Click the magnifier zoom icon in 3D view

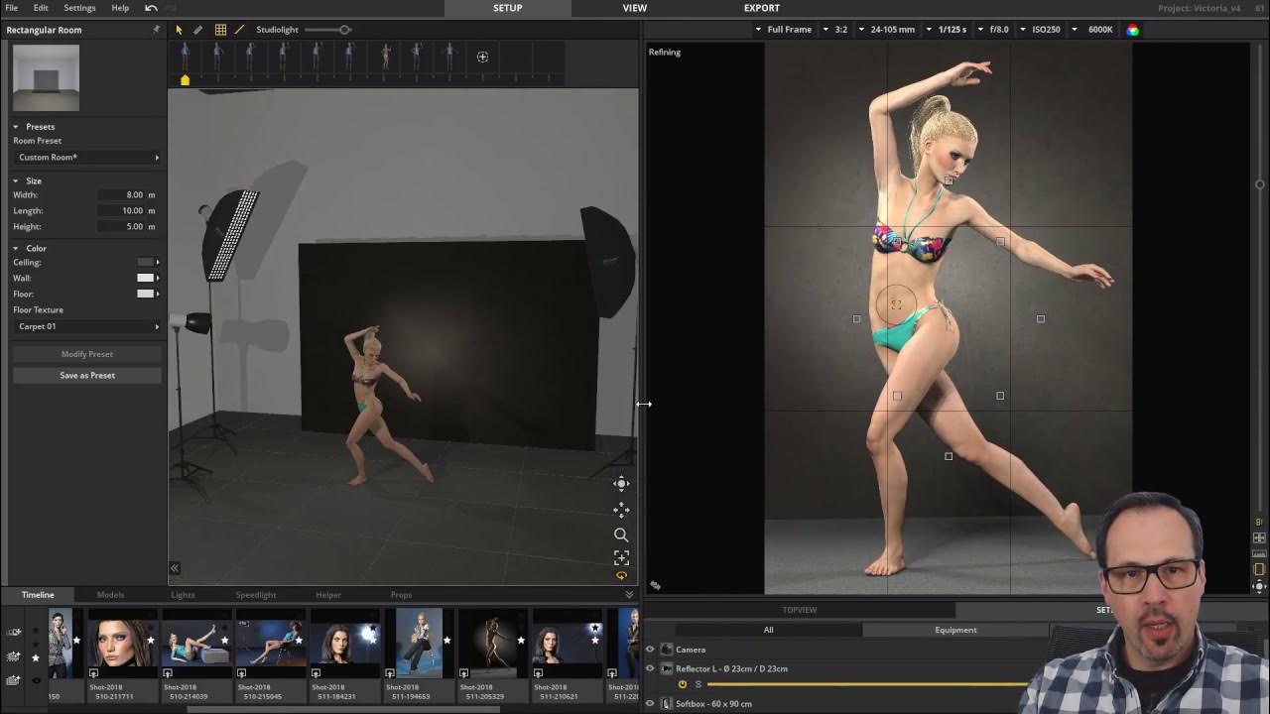(x=621, y=535)
